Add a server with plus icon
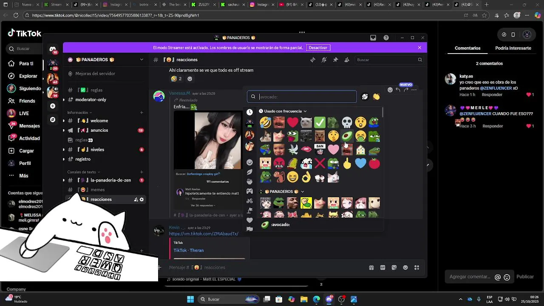This screenshot has width=544, height=306. [x=53, y=106]
